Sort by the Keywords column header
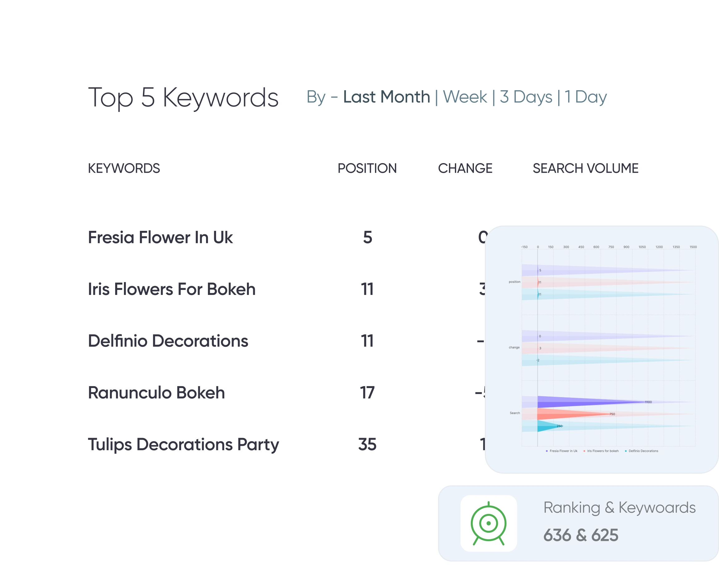 tap(124, 168)
